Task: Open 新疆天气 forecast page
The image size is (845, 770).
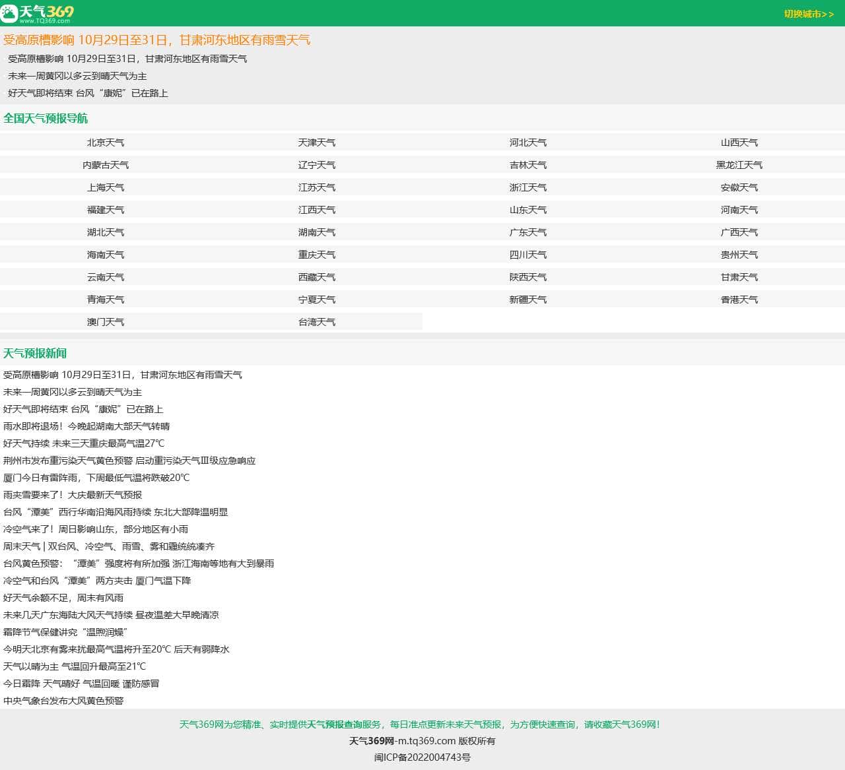Action: point(527,300)
